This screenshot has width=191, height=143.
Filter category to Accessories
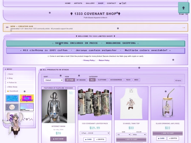(116, 80)
